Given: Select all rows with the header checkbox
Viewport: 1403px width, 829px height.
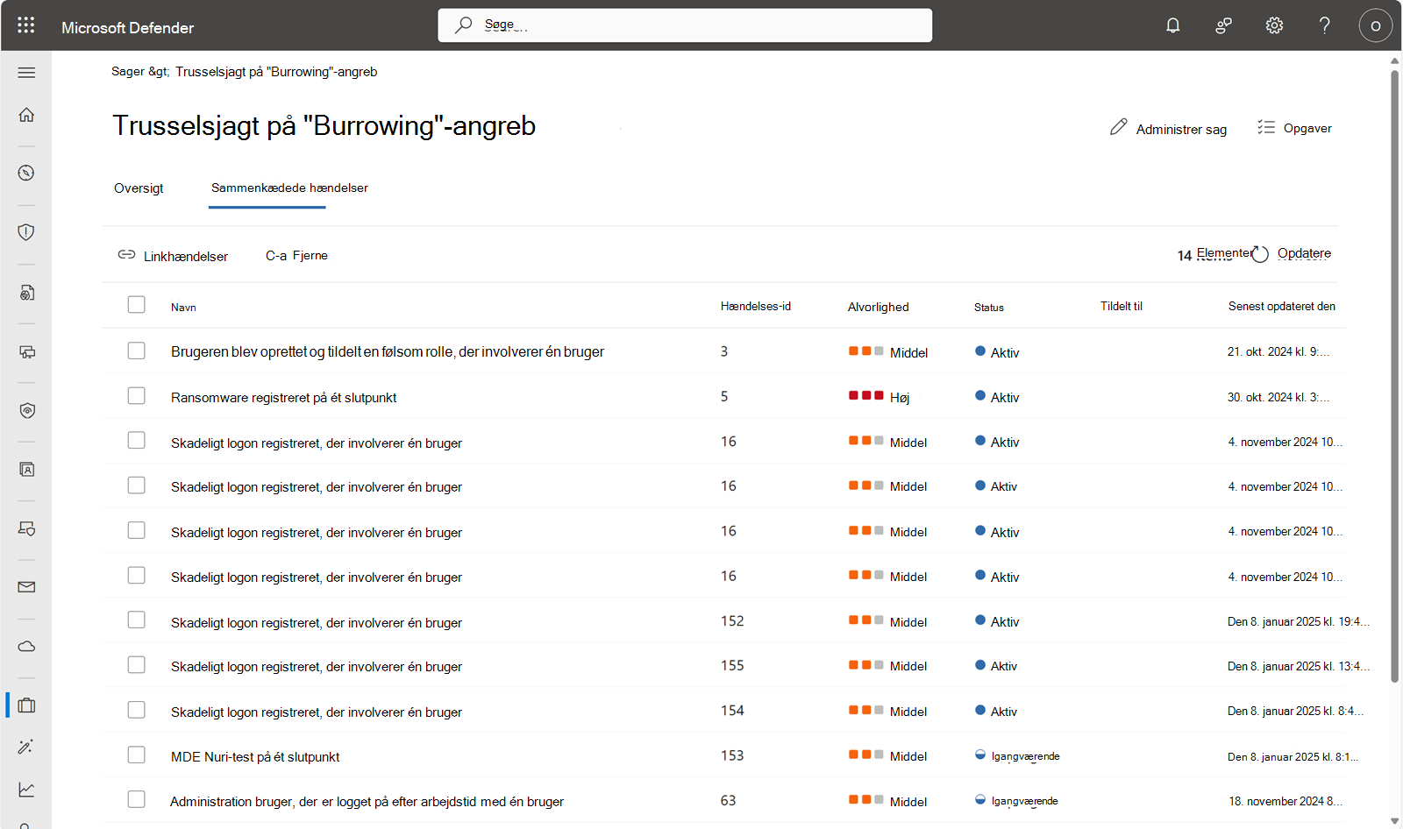Looking at the screenshot, I should point(136,304).
